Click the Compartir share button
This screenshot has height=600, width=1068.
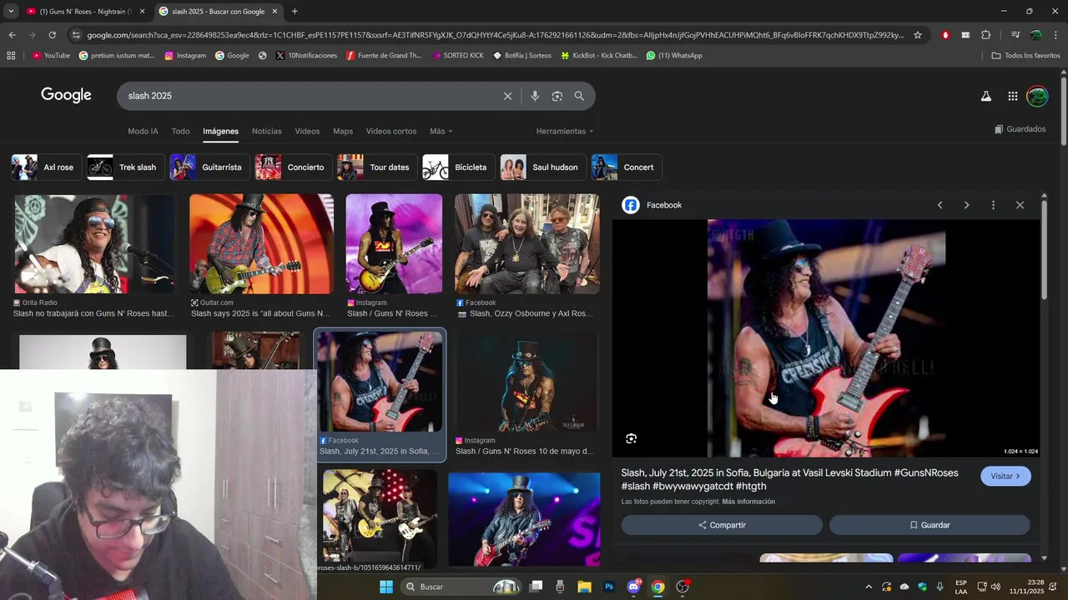click(722, 525)
